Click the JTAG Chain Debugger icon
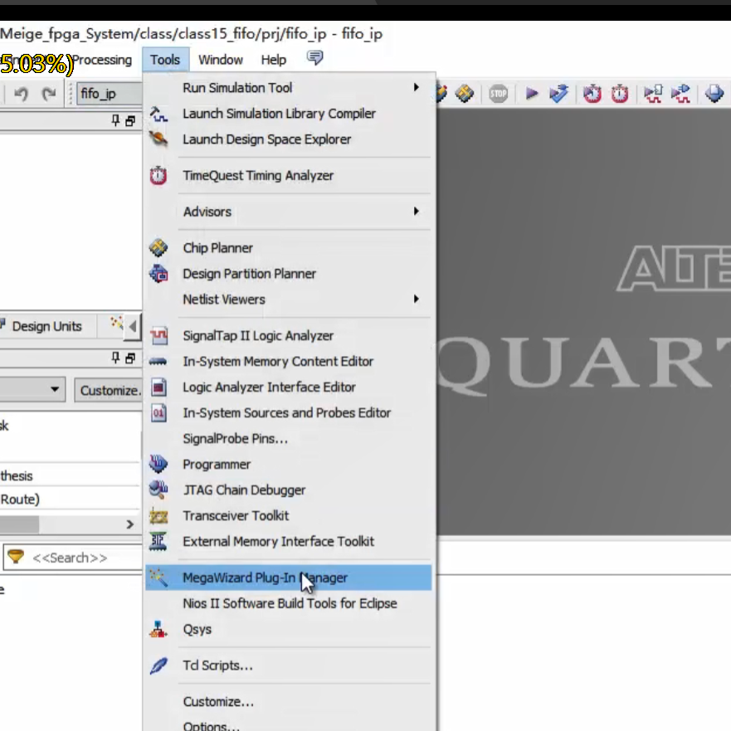The width and height of the screenshot is (731, 731). pyautogui.click(x=158, y=489)
